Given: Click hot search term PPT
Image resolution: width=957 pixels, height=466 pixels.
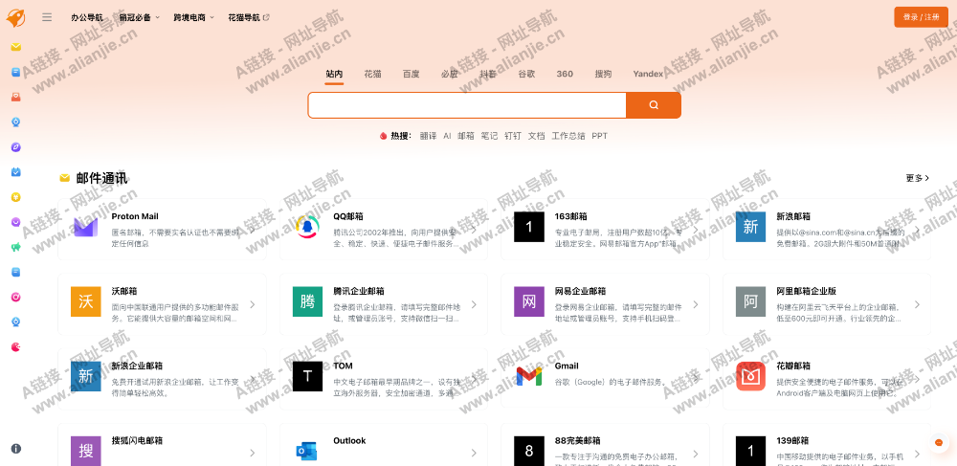Looking at the screenshot, I should [599, 136].
